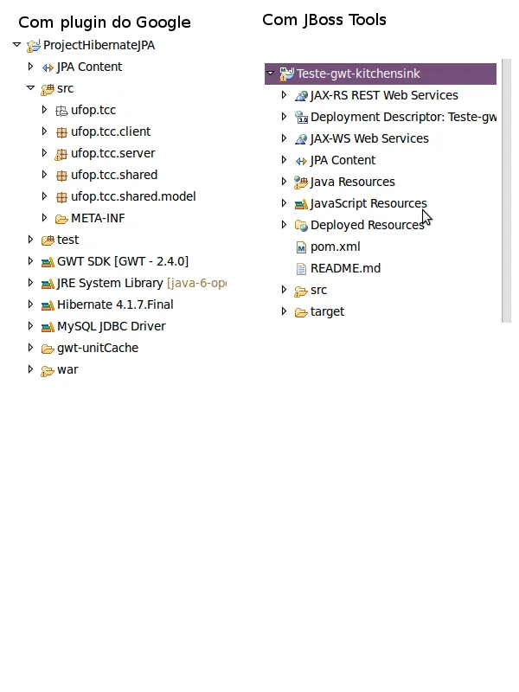Expand the META-INF folder node
This screenshot has width=519, height=692.
point(44,218)
